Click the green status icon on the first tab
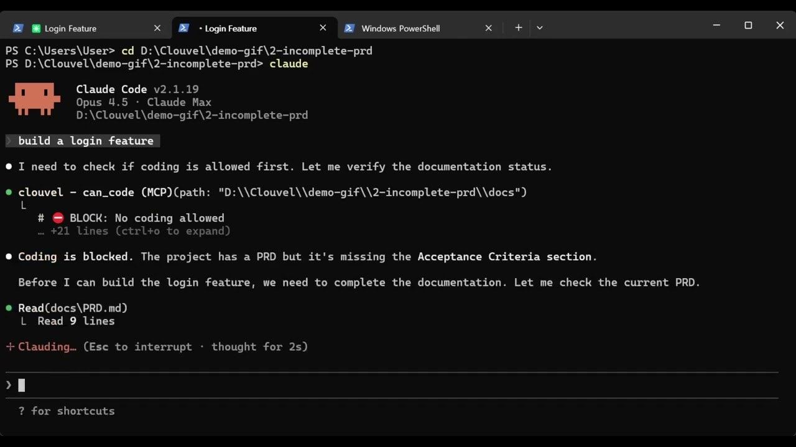This screenshot has width=796, height=447. click(36, 29)
